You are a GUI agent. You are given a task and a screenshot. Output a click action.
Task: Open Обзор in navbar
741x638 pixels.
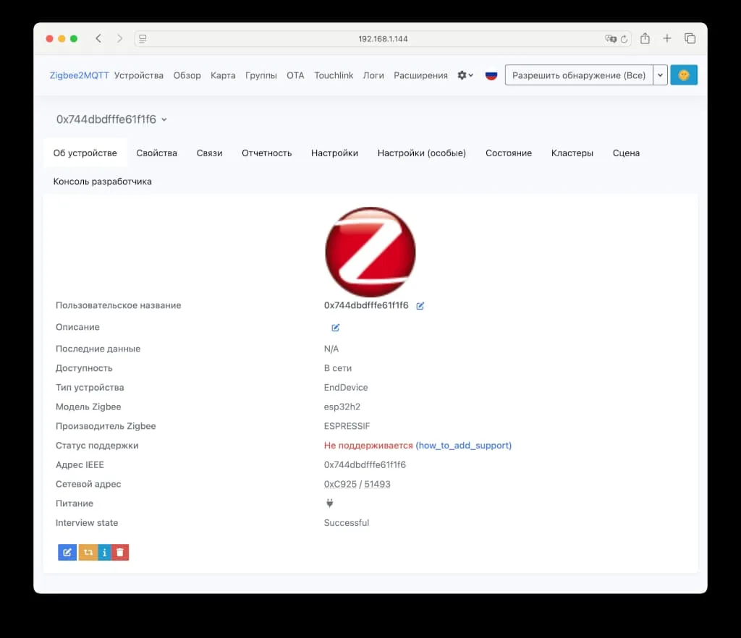click(x=187, y=75)
